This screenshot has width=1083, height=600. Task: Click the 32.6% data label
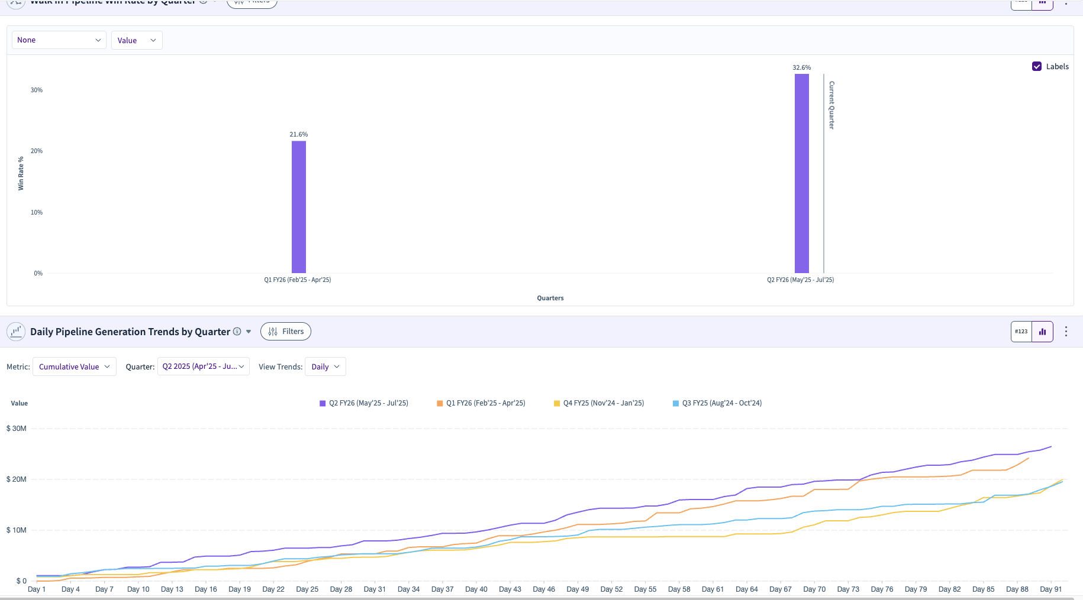pos(802,68)
